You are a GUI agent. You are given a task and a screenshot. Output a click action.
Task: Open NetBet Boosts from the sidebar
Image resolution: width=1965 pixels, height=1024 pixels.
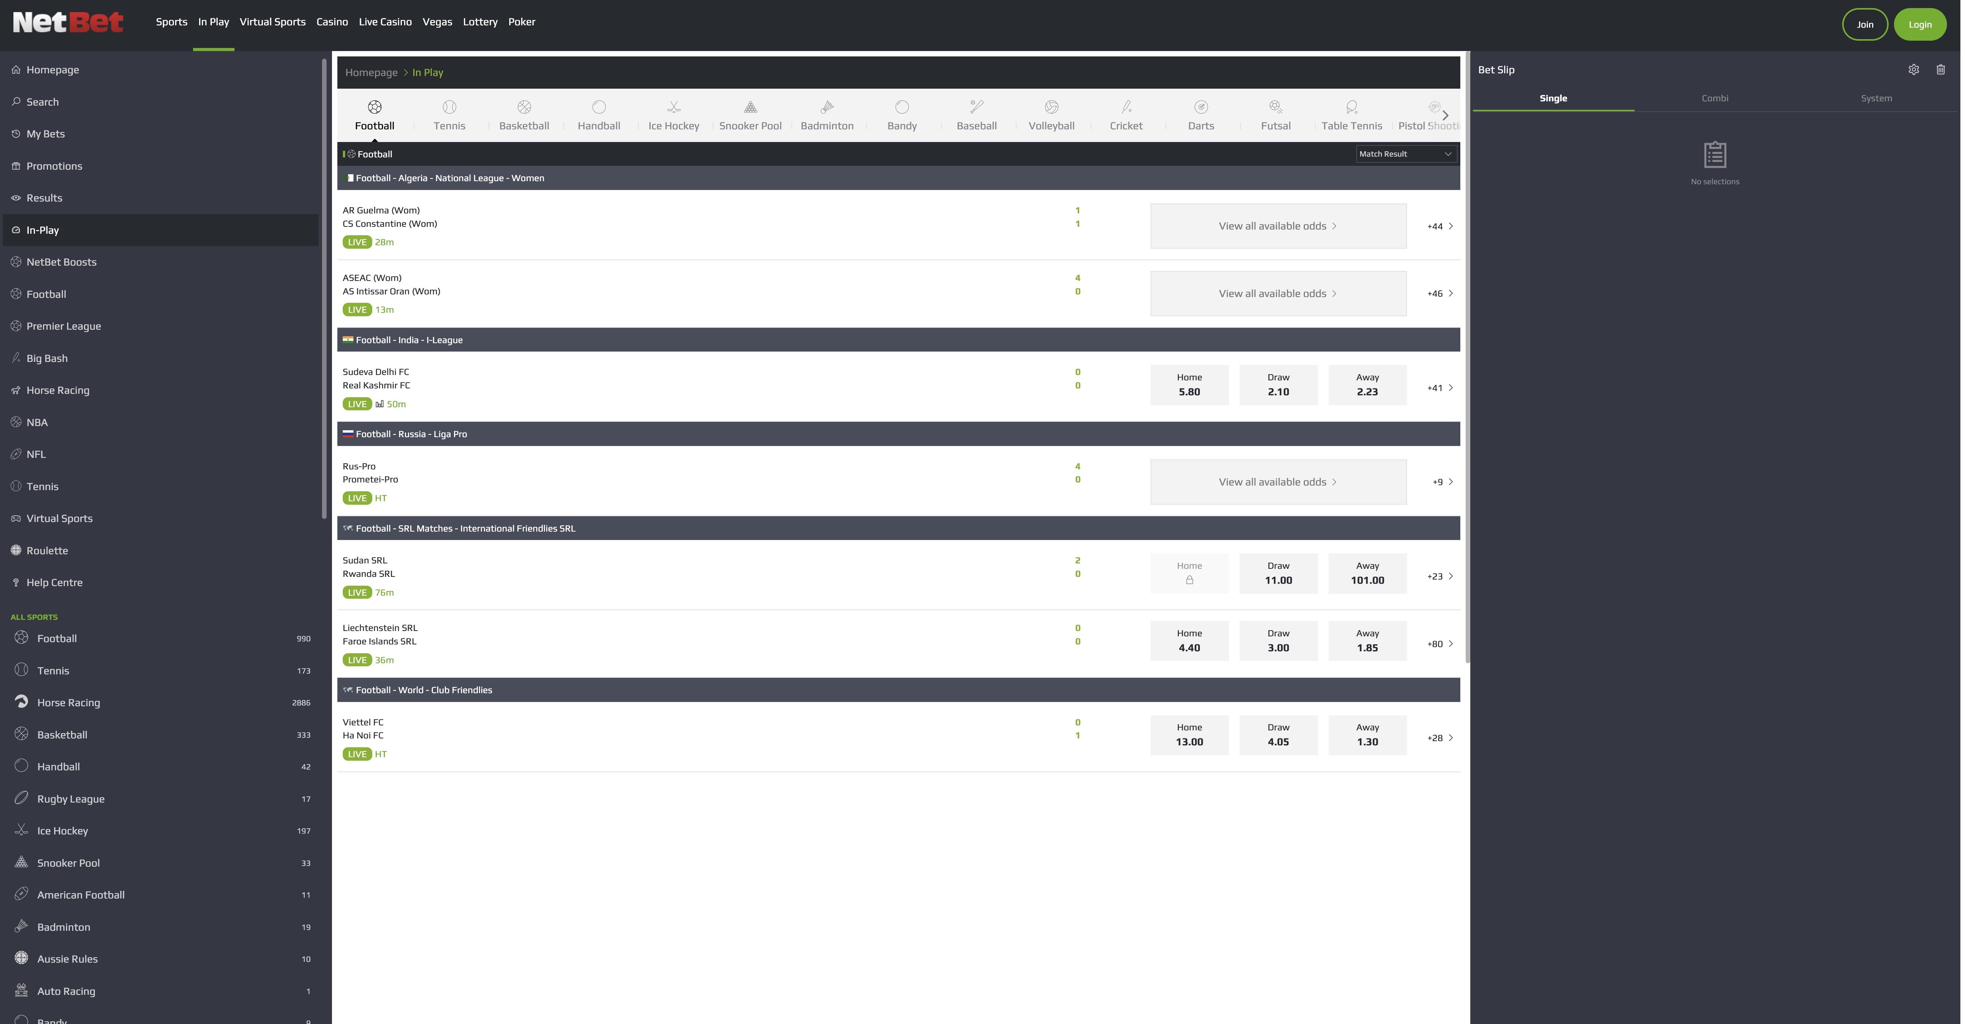click(x=61, y=262)
